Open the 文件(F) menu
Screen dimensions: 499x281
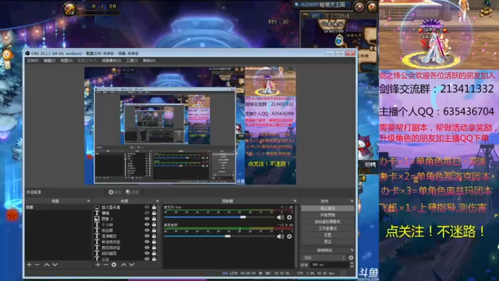coord(32,61)
